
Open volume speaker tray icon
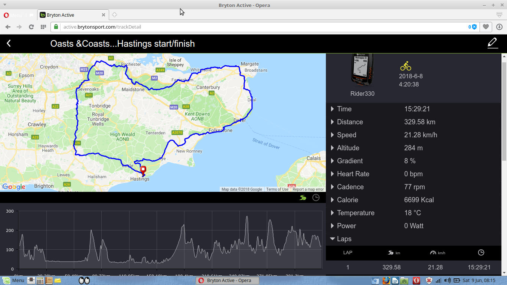point(447,281)
